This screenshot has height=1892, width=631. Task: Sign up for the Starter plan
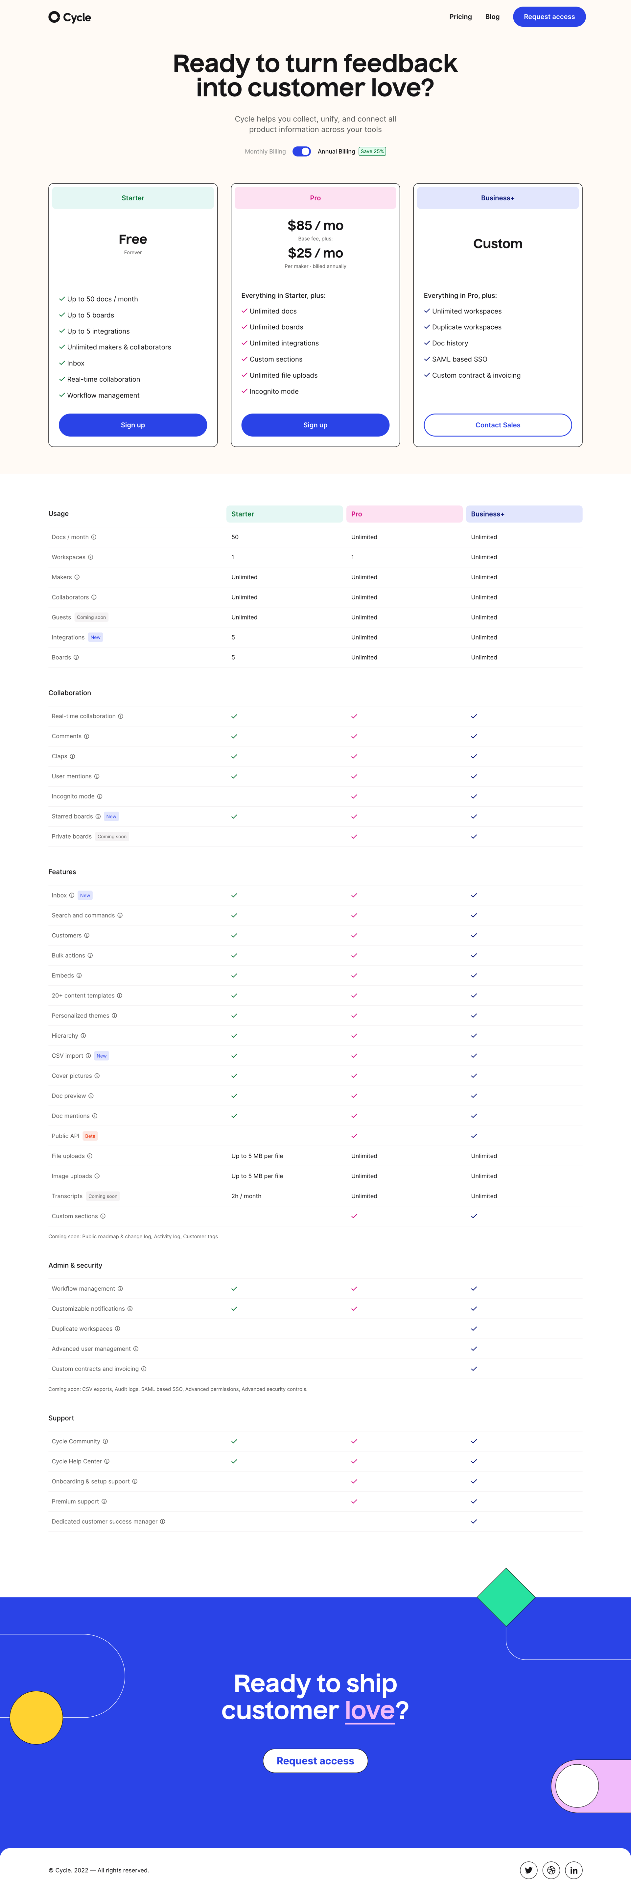point(133,424)
